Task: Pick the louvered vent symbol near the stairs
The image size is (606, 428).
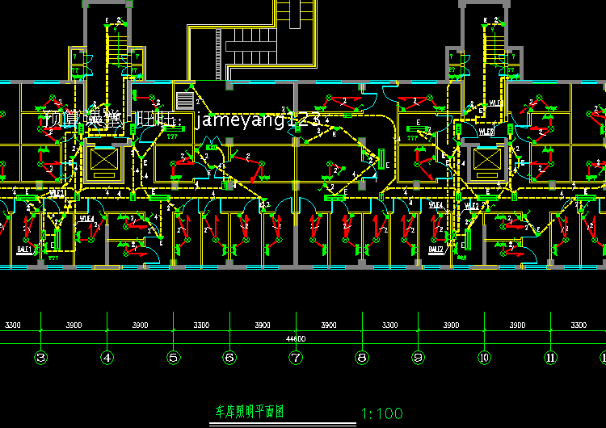Action: click(x=185, y=101)
